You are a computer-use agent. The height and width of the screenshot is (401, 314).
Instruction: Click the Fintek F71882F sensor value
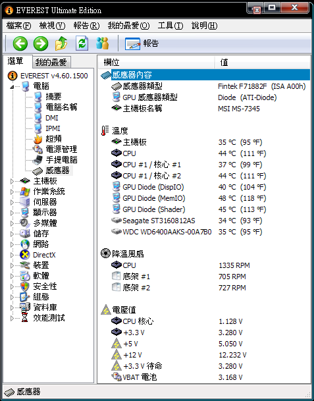coord(261,86)
